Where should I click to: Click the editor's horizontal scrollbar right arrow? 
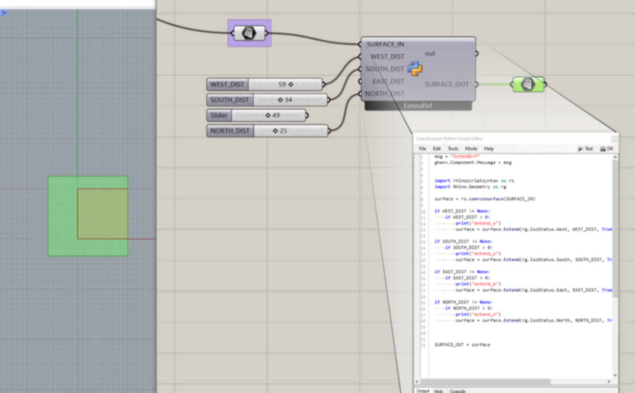pyautogui.click(x=609, y=381)
